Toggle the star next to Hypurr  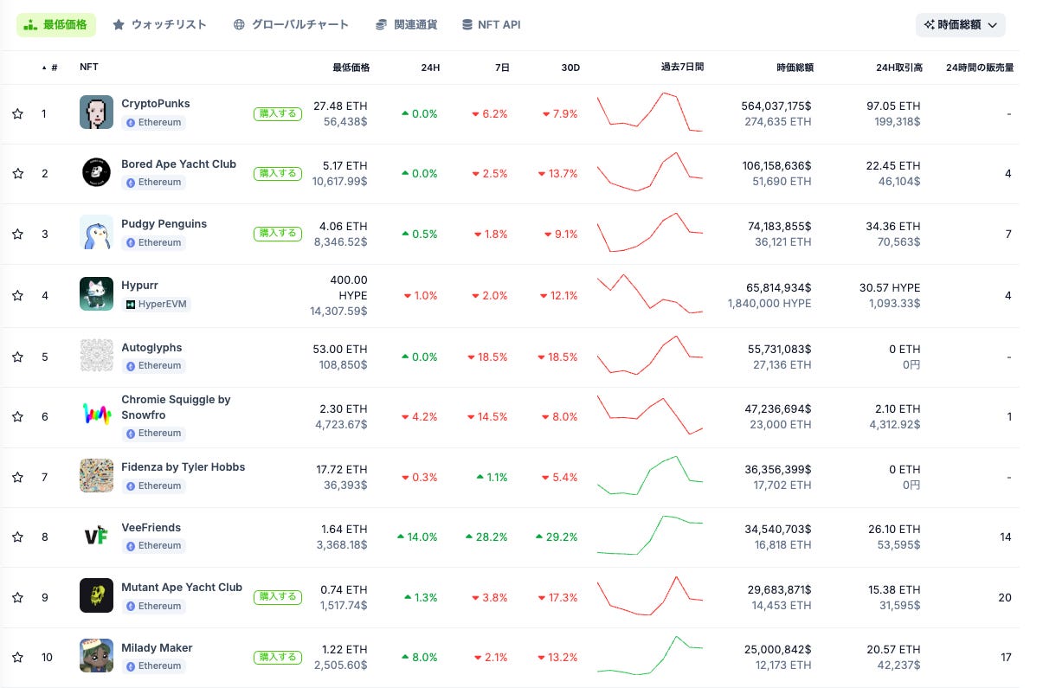17,295
